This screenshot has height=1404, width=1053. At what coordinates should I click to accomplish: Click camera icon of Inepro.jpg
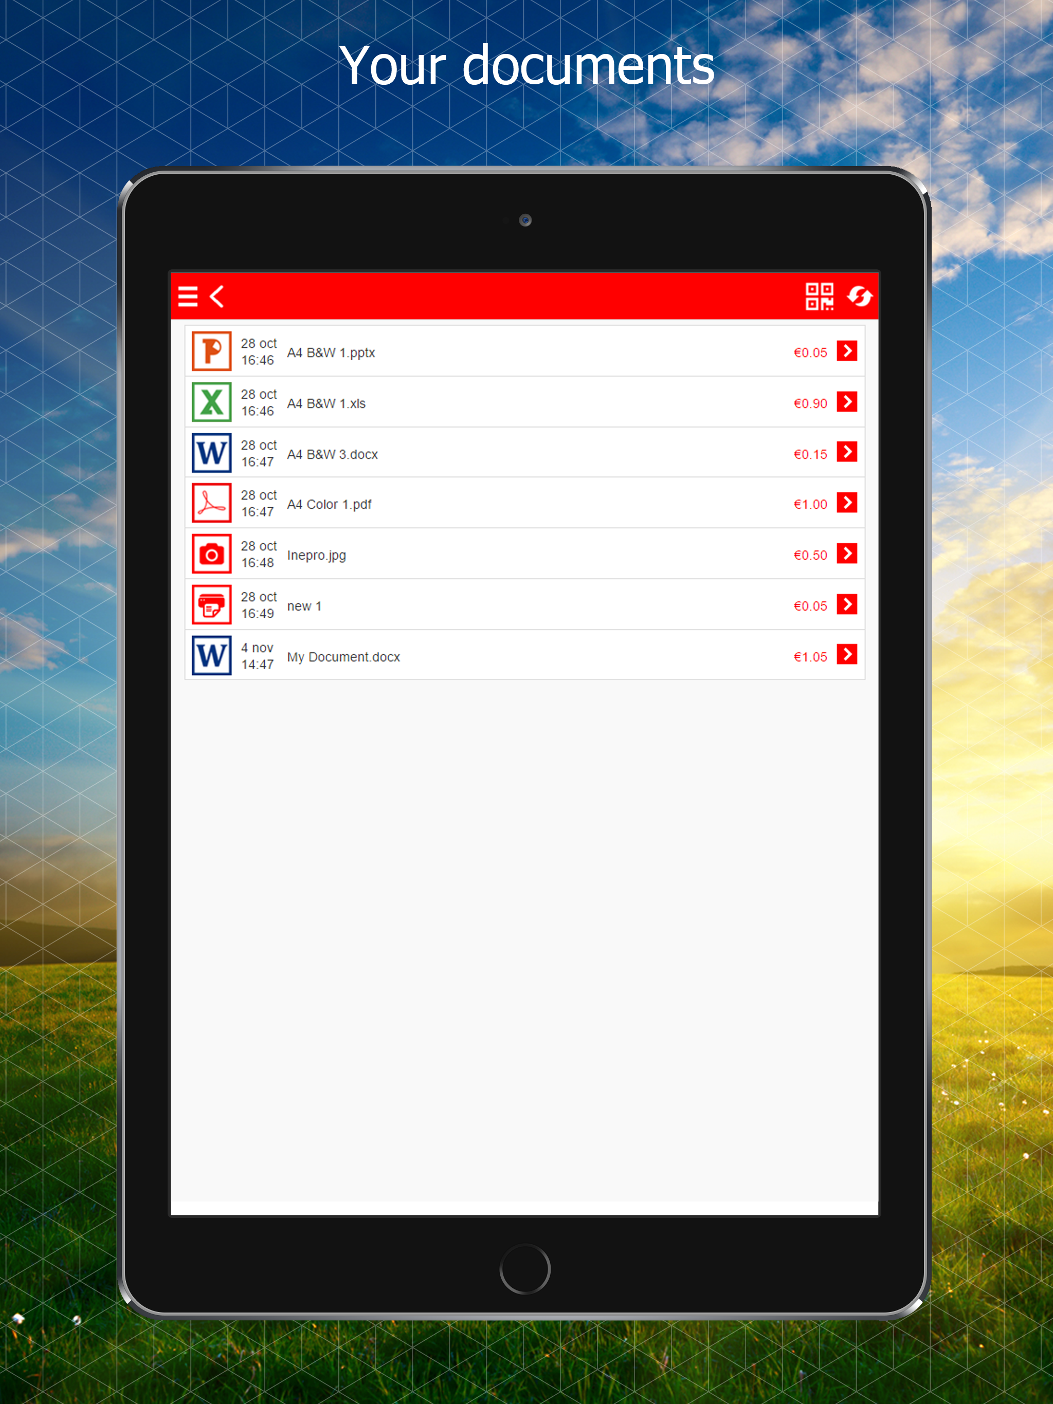point(211,553)
